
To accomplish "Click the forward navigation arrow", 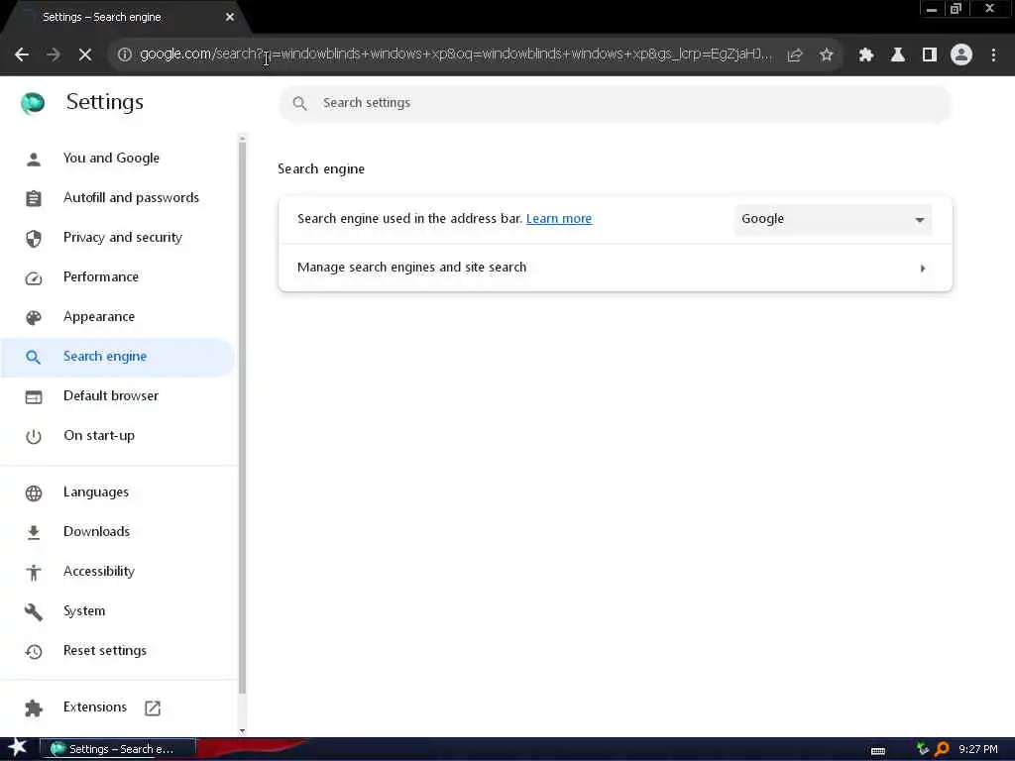I will click(54, 55).
